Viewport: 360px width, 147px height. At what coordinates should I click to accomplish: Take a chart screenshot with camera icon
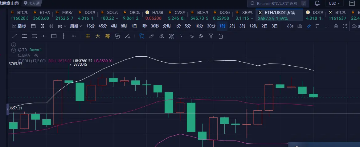(x=300, y=26)
